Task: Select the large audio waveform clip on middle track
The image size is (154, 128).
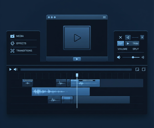Action: pyautogui.click(x=61, y=92)
